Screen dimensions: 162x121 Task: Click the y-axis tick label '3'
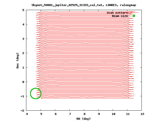click(23, 39)
